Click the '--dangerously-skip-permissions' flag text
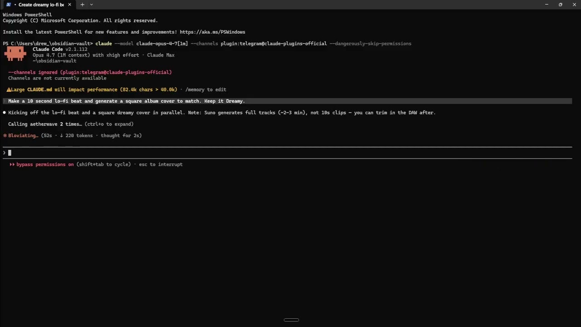581x327 pixels. (370, 44)
